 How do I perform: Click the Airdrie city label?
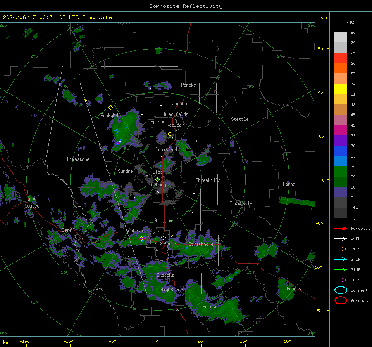(x=163, y=220)
